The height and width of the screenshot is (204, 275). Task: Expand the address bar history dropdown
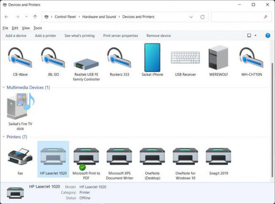click(x=191, y=17)
